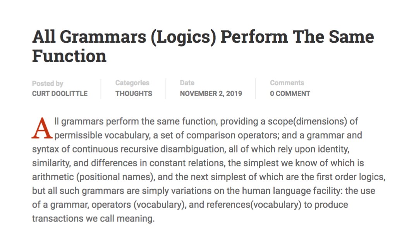Screen dimensions: 409x237
Task: Open the Thoughts category link
Action: click(134, 93)
